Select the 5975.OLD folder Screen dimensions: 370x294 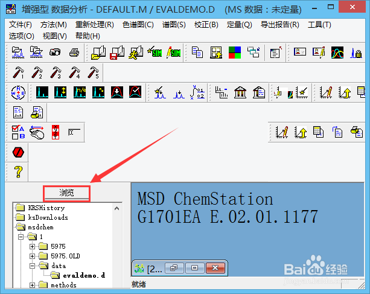[x=65, y=256]
